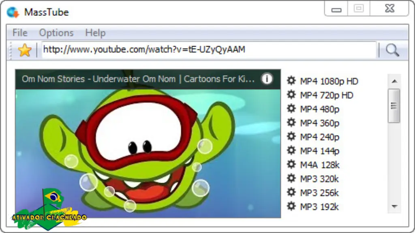
Task: Open the Options menu
Action: (x=56, y=33)
